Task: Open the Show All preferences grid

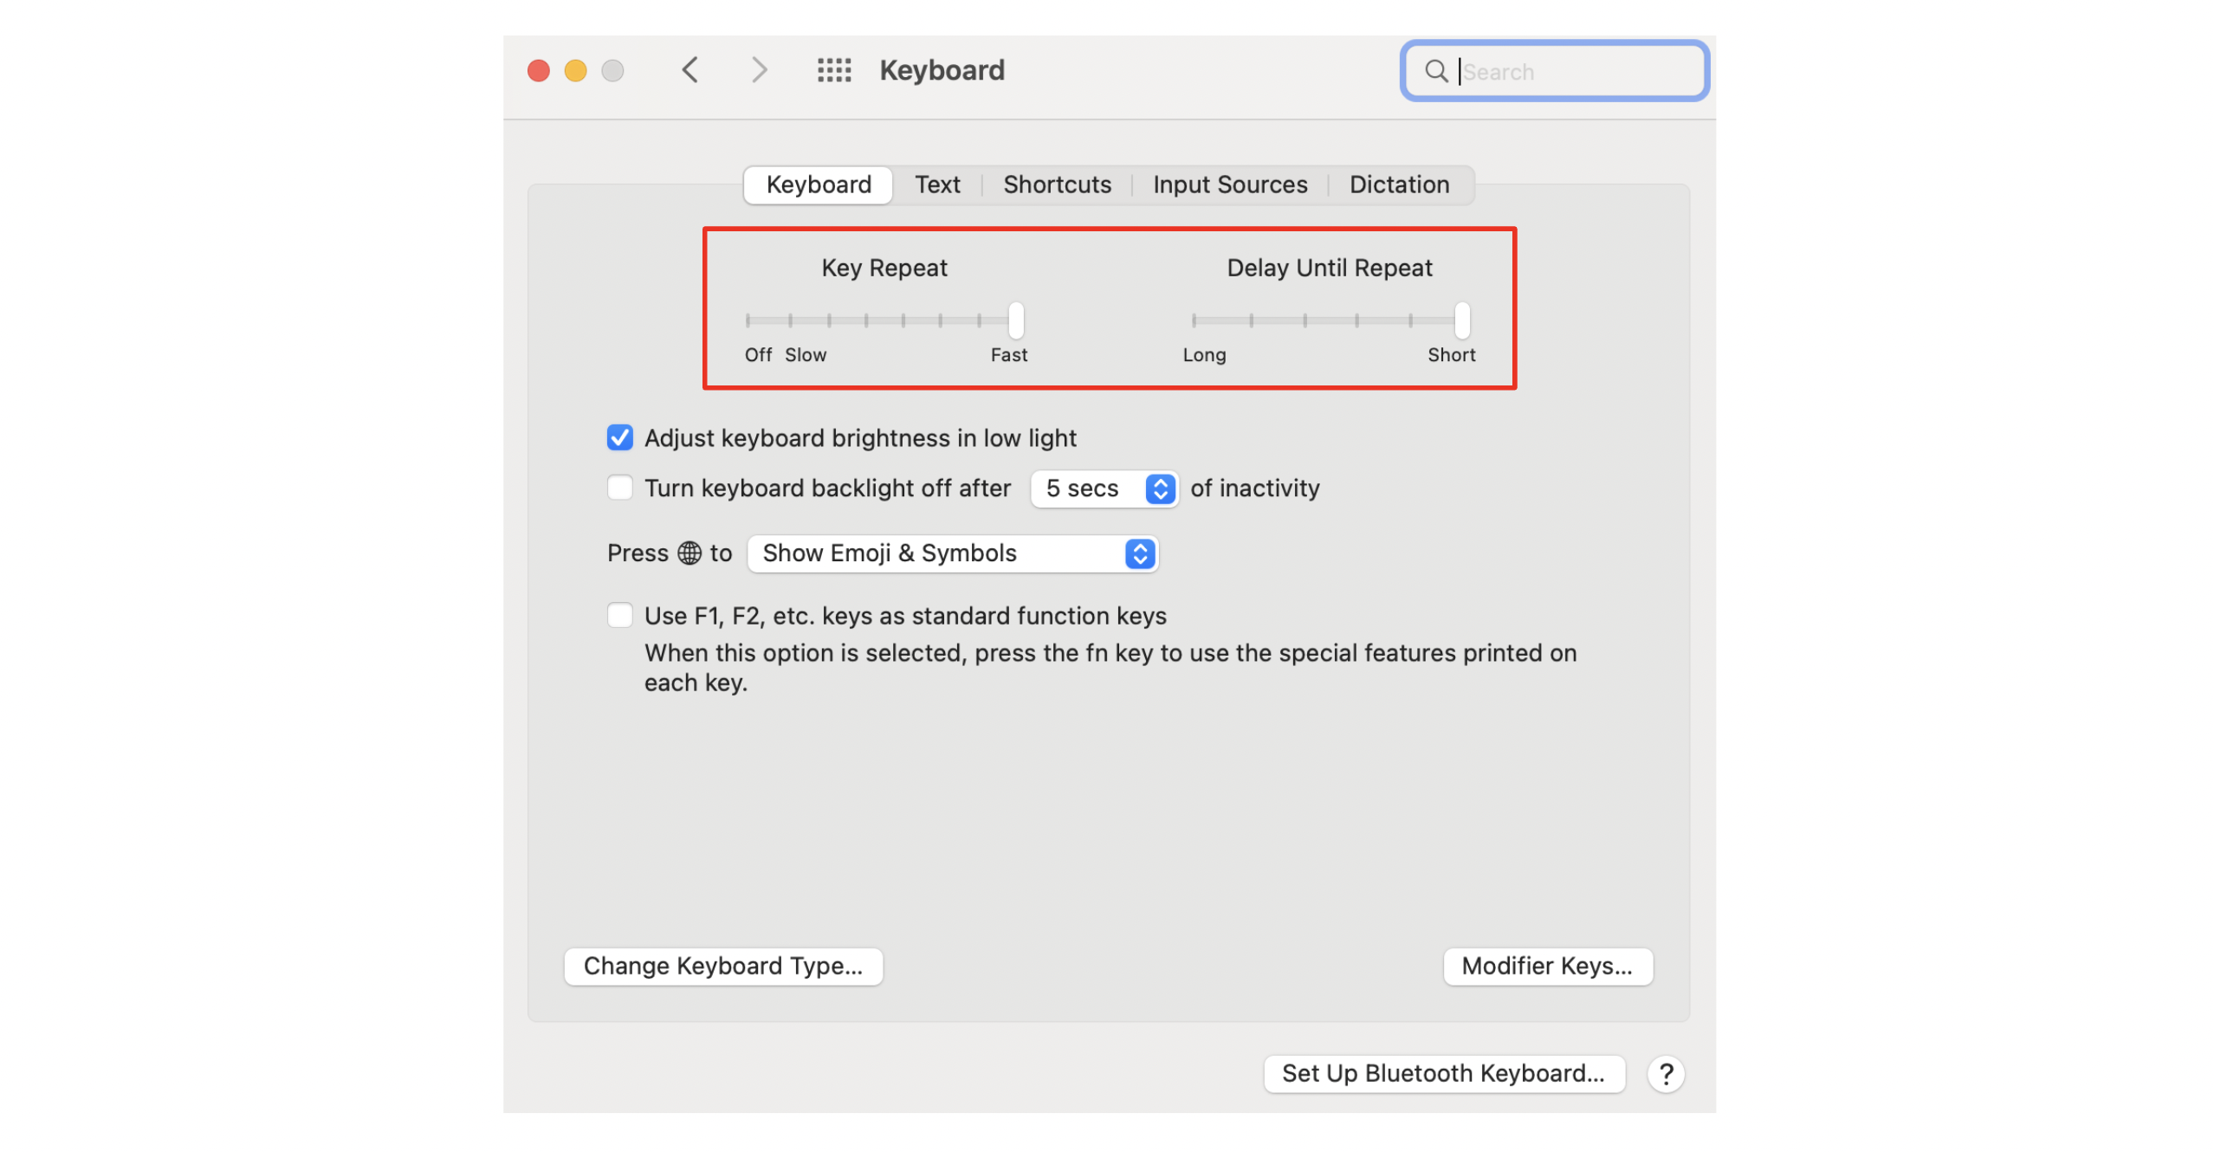Action: [833, 70]
